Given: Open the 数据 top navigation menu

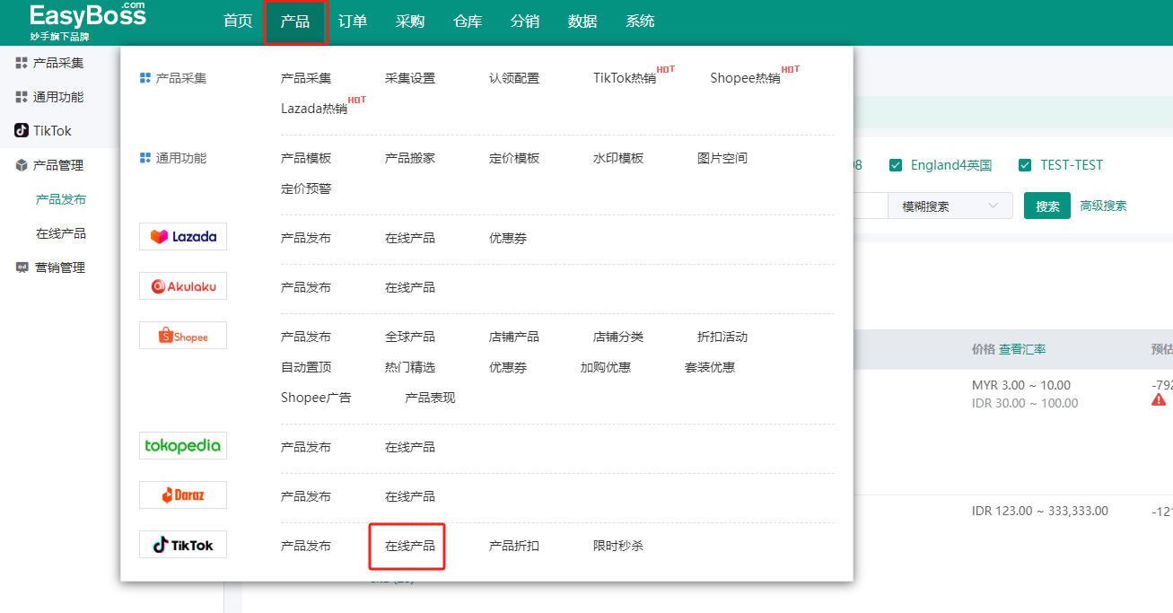Looking at the screenshot, I should [582, 22].
